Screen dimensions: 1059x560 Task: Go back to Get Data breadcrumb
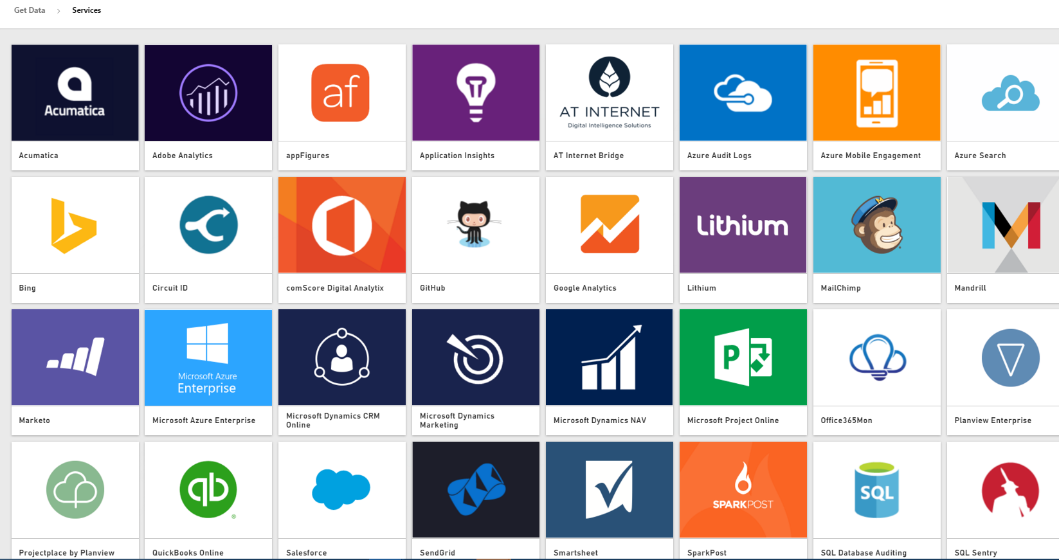point(30,10)
